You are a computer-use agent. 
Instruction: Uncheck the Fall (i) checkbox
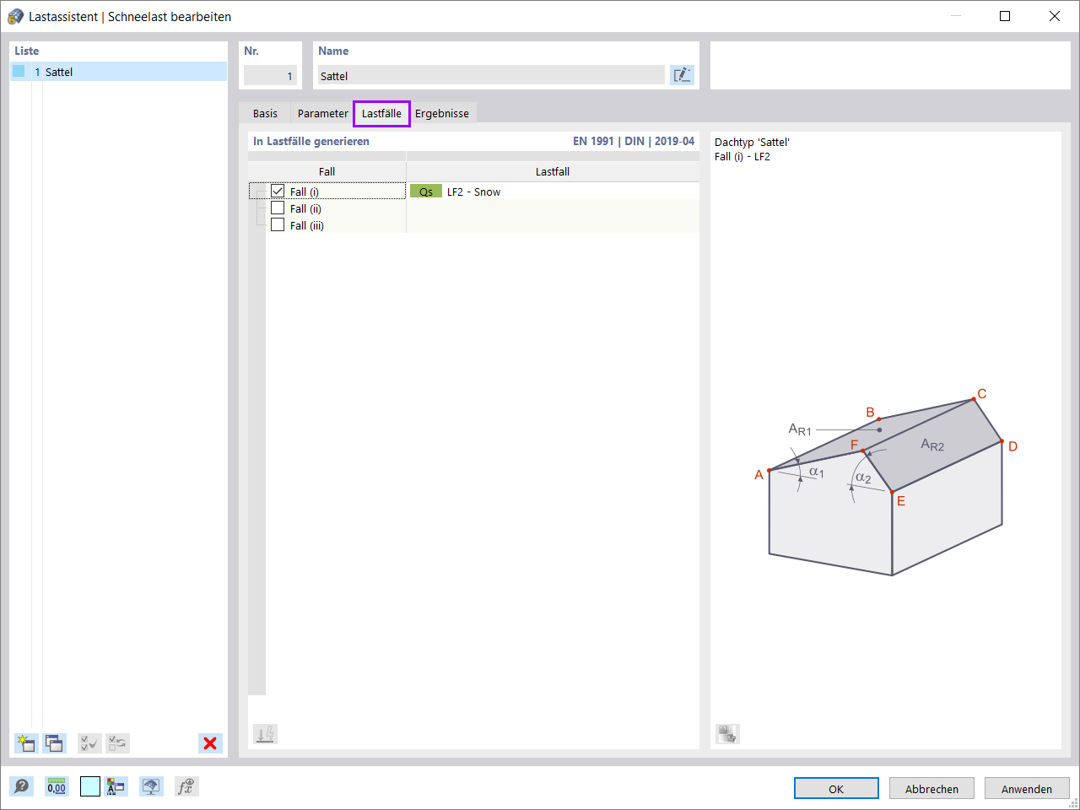click(278, 192)
